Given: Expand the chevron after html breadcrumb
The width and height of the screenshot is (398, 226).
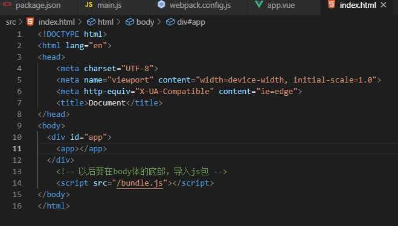Looking at the screenshot, I should (119, 22).
